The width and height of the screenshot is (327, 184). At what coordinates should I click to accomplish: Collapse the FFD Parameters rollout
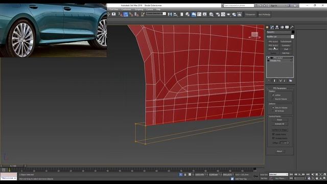pos(280,88)
